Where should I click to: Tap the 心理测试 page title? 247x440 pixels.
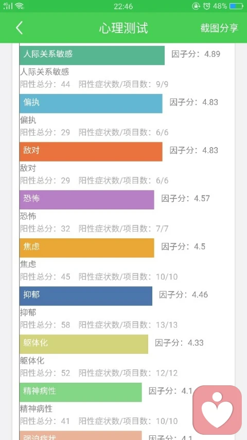(x=123, y=28)
